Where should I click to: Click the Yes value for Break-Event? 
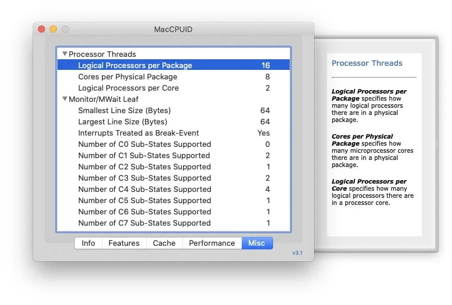[x=264, y=133]
